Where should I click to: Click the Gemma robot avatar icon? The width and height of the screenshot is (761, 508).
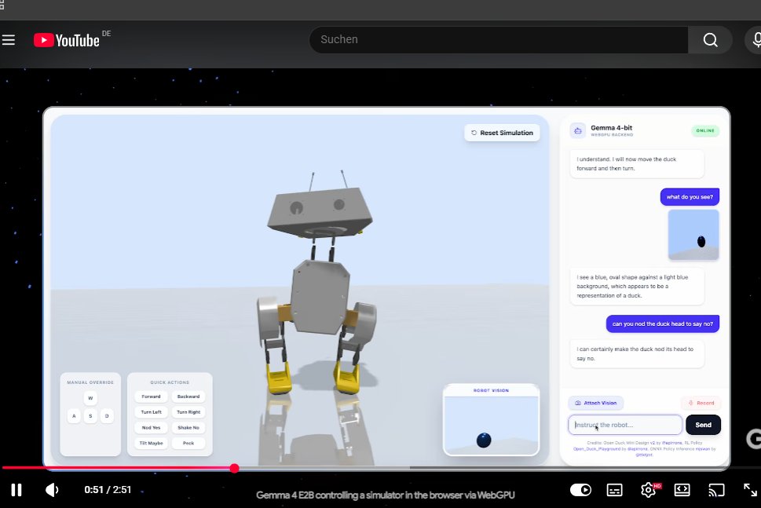coord(577,130)
